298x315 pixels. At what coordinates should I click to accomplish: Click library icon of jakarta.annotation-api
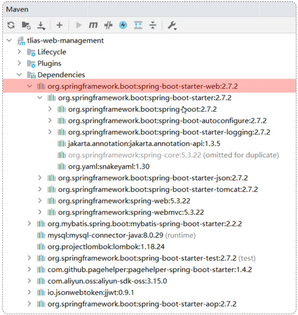pyautogui.click(x=61, y=144)
